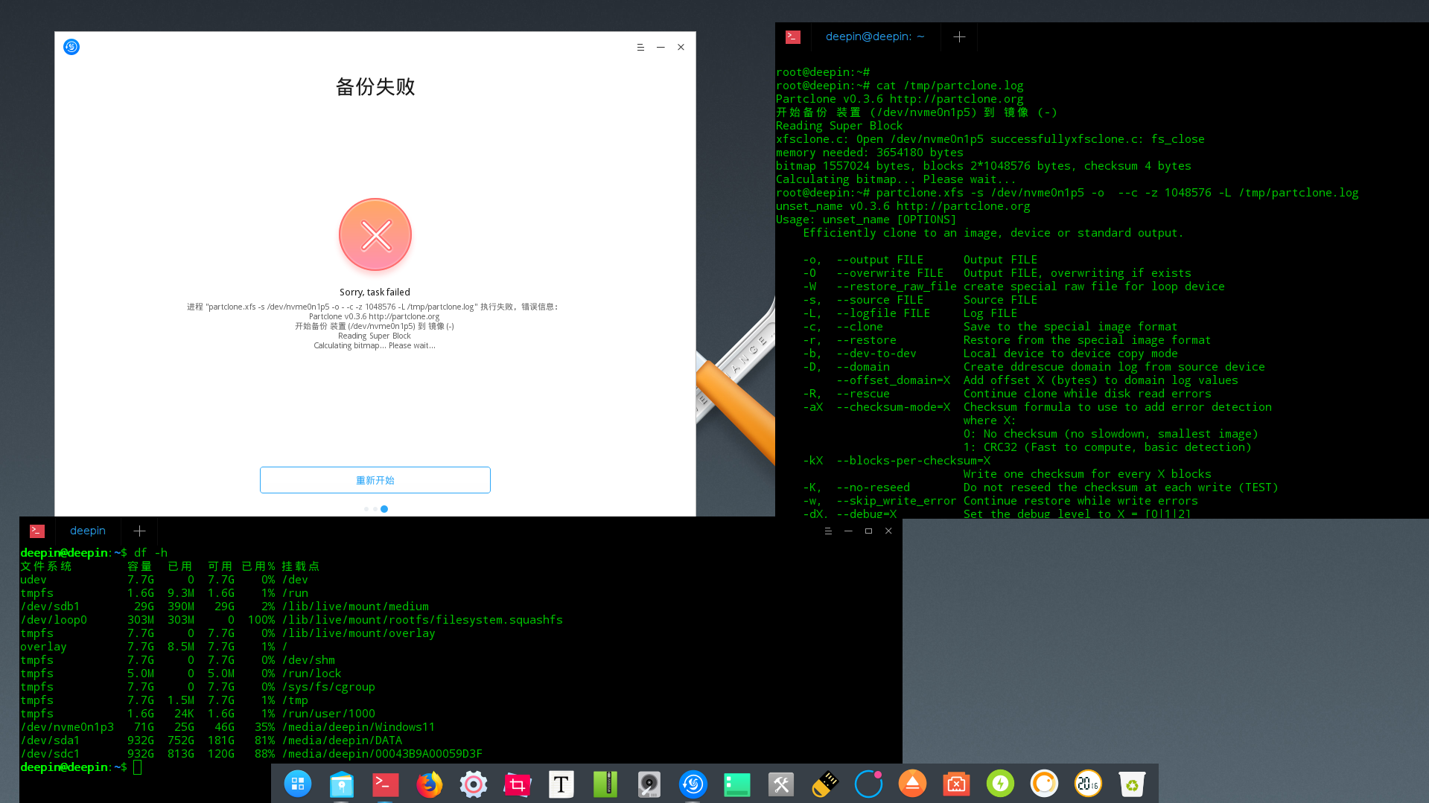This screenshot has height=803, width=1429.
Task: Open the boot disk maker USB icon
Action: point(824,784)
